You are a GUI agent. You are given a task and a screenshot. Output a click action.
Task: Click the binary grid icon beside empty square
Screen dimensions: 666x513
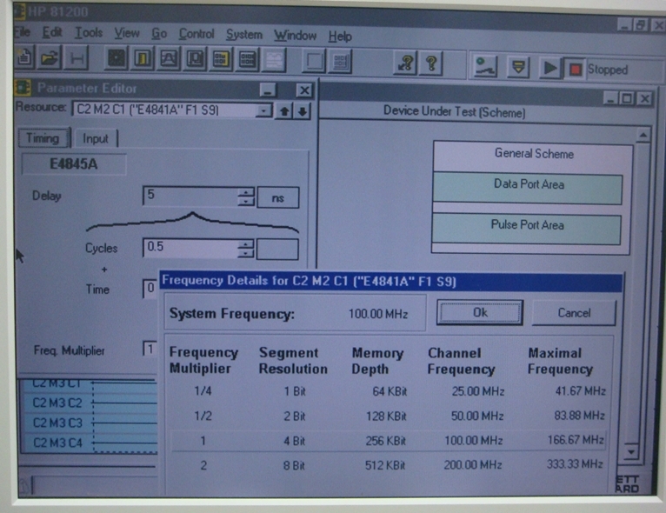(x=340, y=61)
